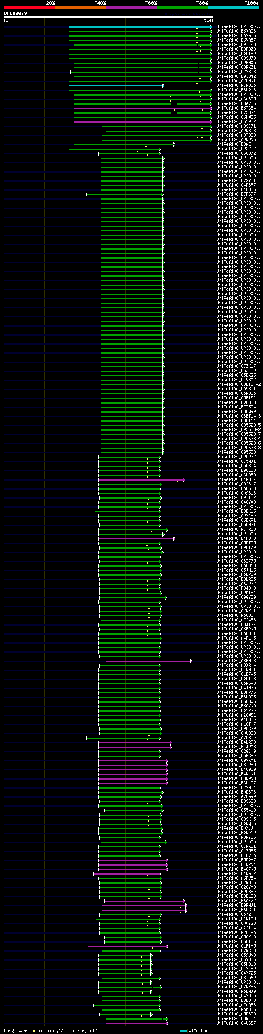Select the UniRef100_B7Z6I4 label

tap(236, 407)
